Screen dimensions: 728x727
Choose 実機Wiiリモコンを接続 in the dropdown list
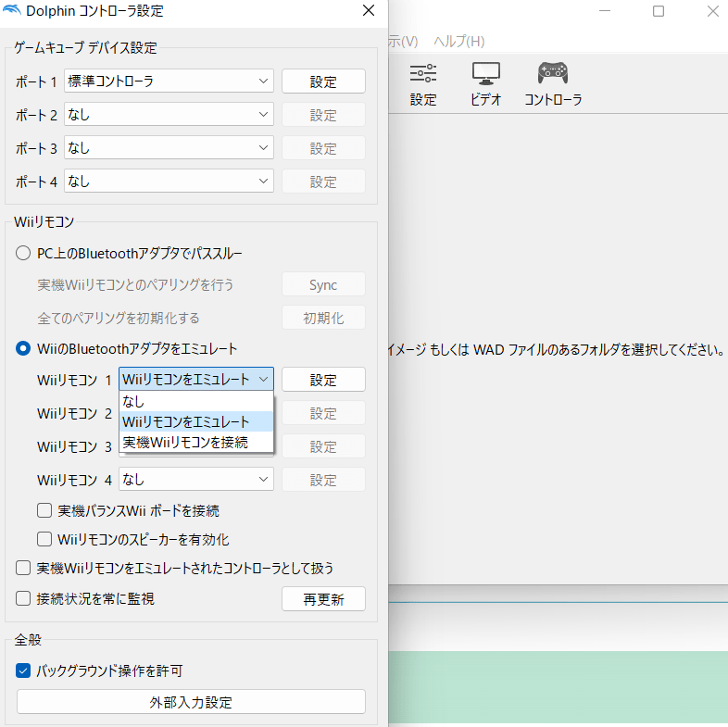196,442
